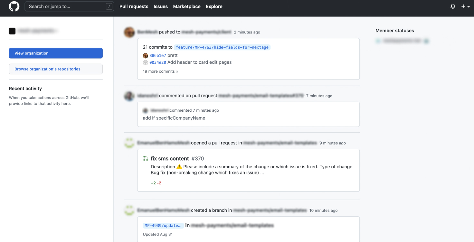The height and width of the screenshot is (242, 474).
Task: Click the search or jump to field
Action: point(66,6)
